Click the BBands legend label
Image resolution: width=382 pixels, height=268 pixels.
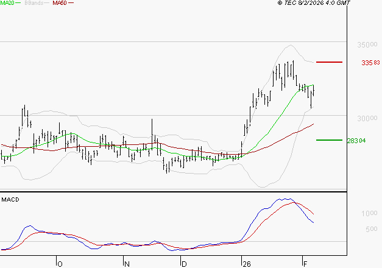[x=34, y=3]
